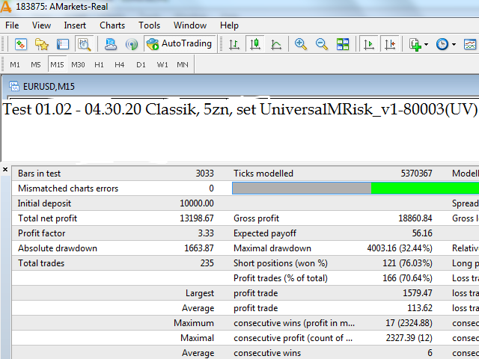Select Profit trades value 166 (70.64%)
479x359 pixels.
coord(407,278)
